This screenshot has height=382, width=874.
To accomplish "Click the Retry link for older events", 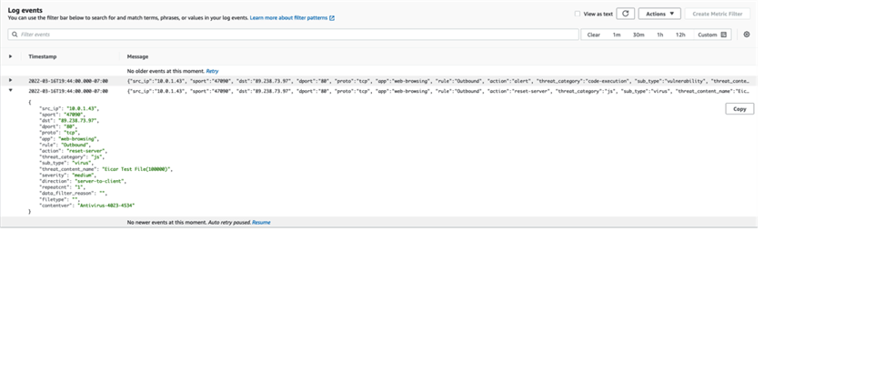I will [x=212, y=71].
